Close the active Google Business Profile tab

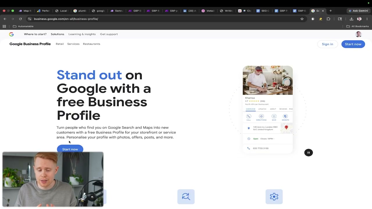[323, 11]
